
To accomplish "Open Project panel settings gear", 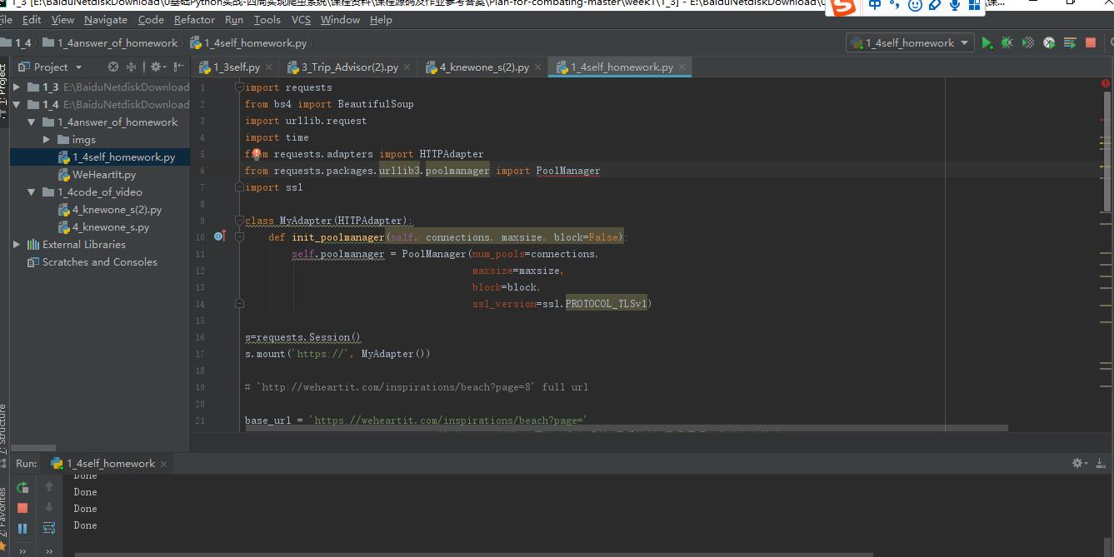I will click(x=157, y=67).
